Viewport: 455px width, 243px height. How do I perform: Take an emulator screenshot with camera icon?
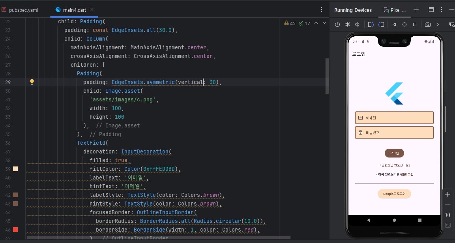428,24
